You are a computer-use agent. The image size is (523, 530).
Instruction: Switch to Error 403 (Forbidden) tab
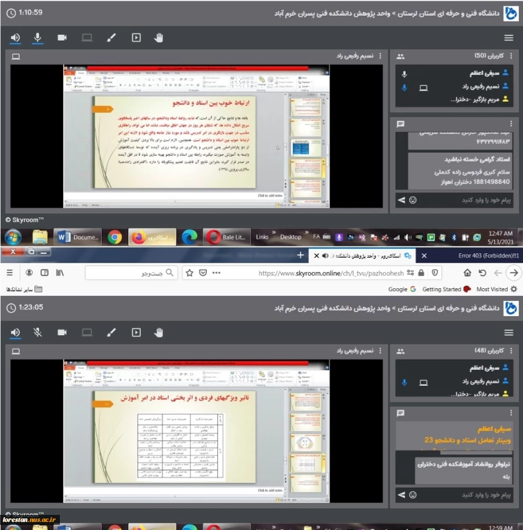click(488, 256)
